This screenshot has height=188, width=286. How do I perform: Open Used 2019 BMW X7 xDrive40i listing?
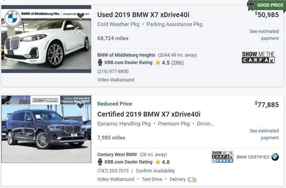[x=143, y=15]
